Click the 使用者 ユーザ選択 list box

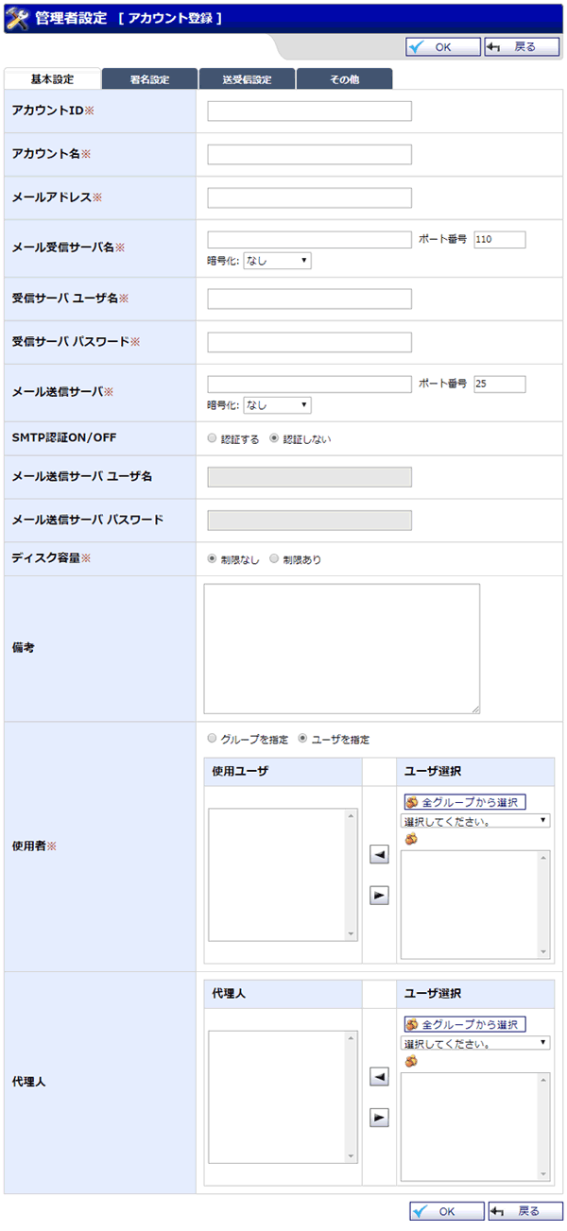click(475, 904)
